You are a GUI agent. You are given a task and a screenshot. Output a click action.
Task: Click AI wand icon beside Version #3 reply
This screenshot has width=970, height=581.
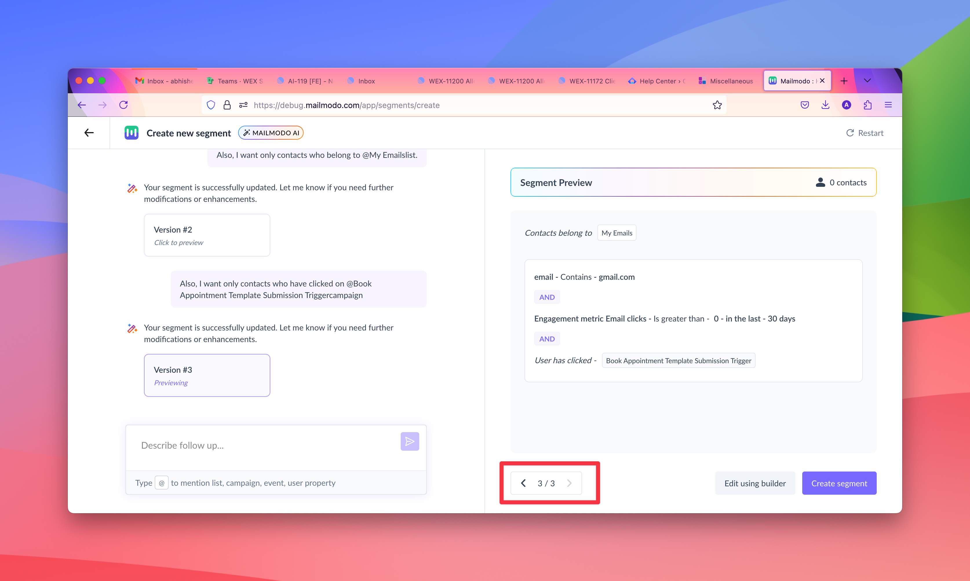click(132, 329)
